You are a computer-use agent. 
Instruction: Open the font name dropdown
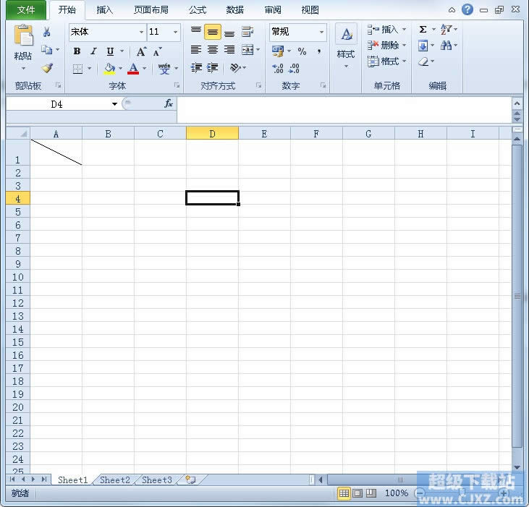tap(141, 32)
